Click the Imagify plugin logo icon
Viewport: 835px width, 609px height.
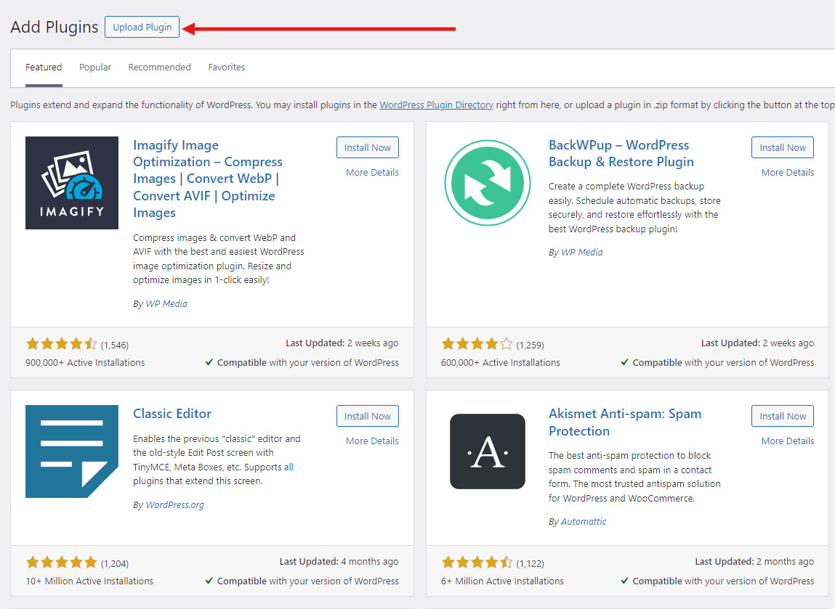click(72, 183)
